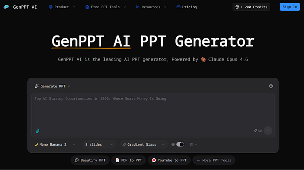Screen dimensions: 304x170
Task: Toggle the web search switch
Action: (x=180, y=144)
